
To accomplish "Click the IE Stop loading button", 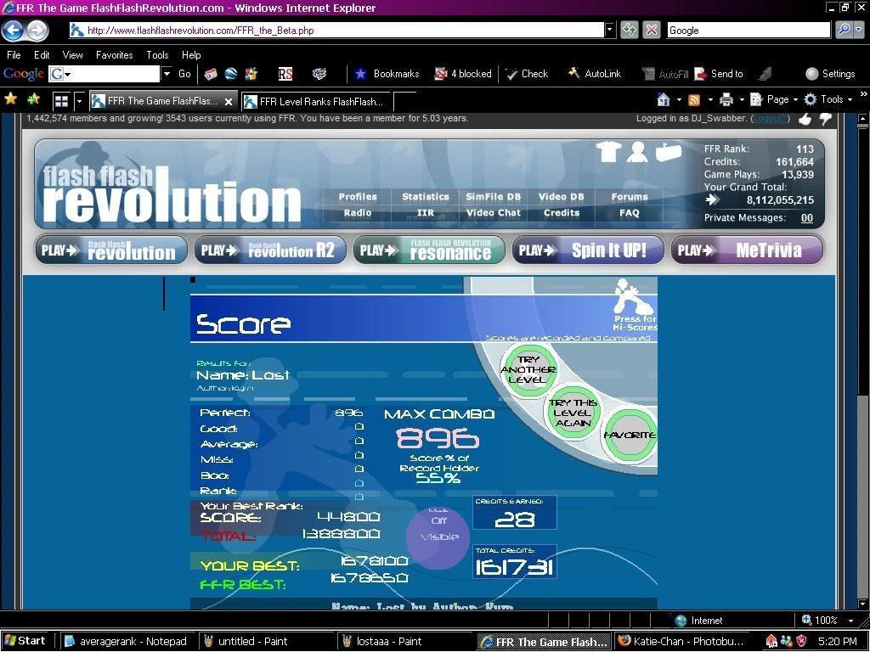I will [652, 30].
